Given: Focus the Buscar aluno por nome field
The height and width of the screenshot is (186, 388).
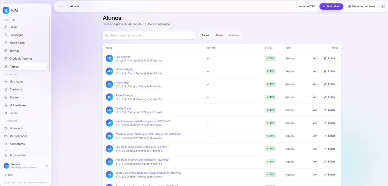Looking at the screenshot, I should coord(149,35).
